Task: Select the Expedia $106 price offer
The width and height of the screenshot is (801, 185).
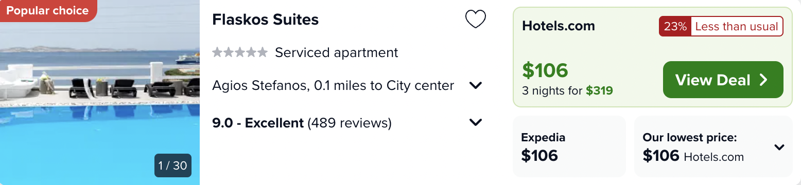Action: pyautogui.click(x=569, y=146)
